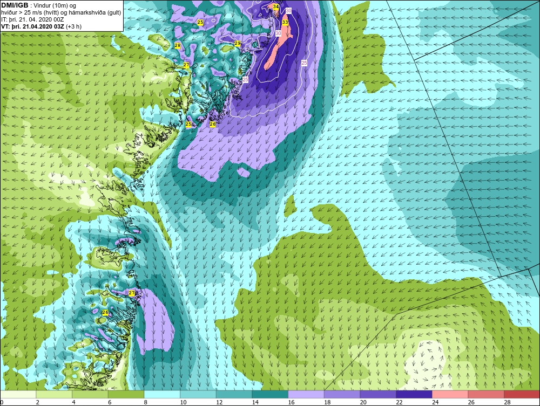The height and width of the screenshot is (406, 540).
Task: Select the legend scale number 4
Action: [x=73, y=402]
